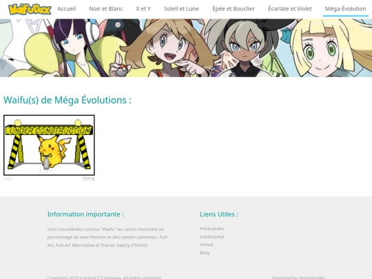Click the Liens Utiles heading

coord(219,214)
